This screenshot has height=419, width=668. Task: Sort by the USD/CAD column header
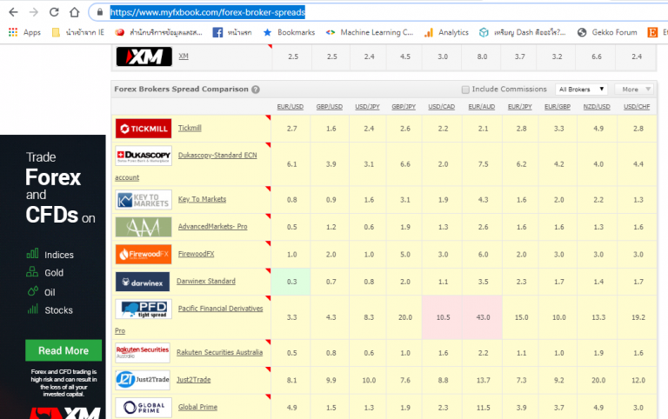[x=441, y=106]
